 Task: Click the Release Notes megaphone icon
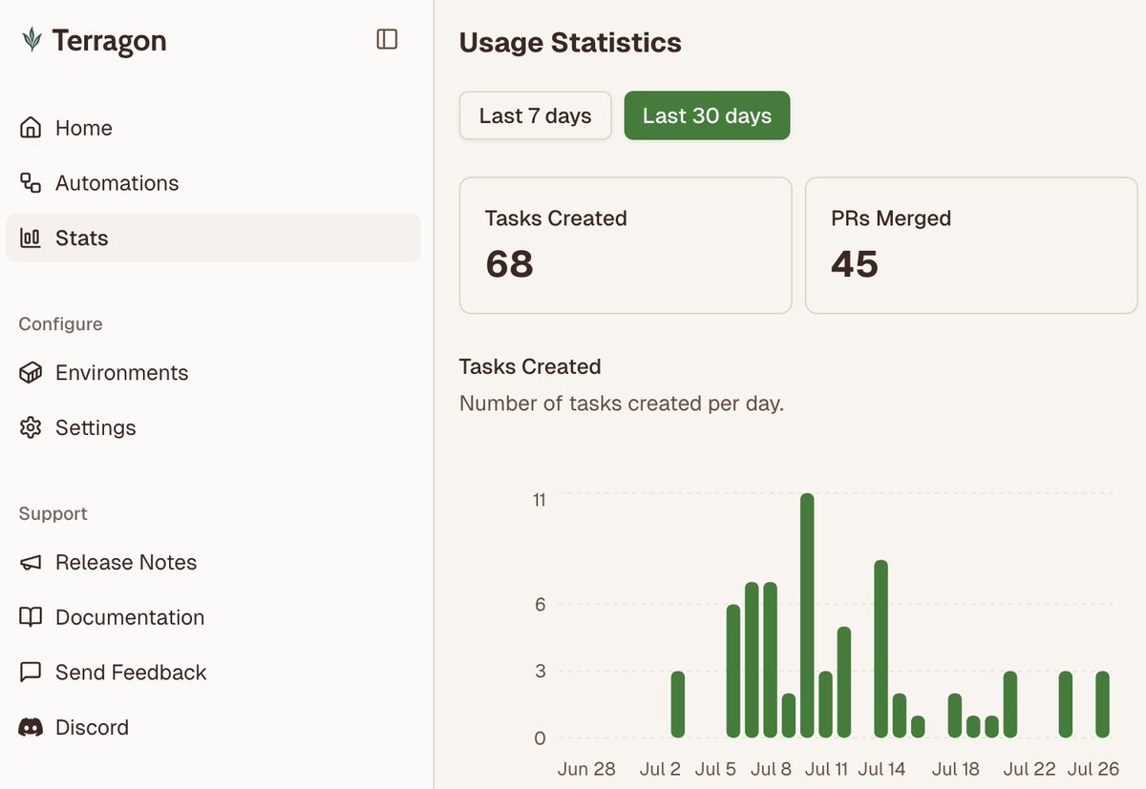pos(31,563)
